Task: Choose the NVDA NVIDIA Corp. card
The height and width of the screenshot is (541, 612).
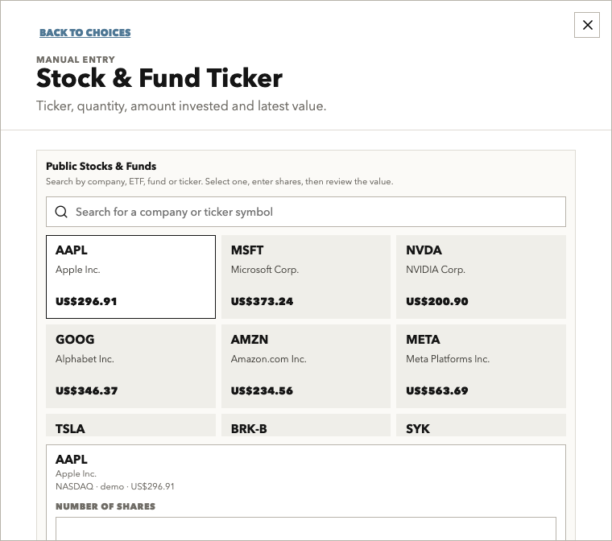Action: pyautogui.click(x=481, y=277)
